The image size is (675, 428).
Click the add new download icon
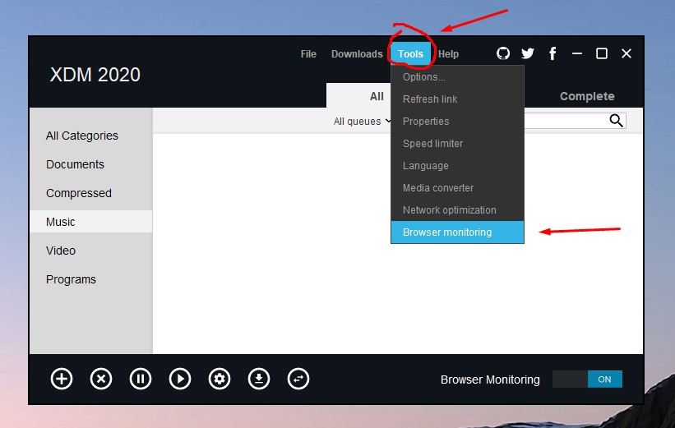pyautogui.click(x=62, y=379)
